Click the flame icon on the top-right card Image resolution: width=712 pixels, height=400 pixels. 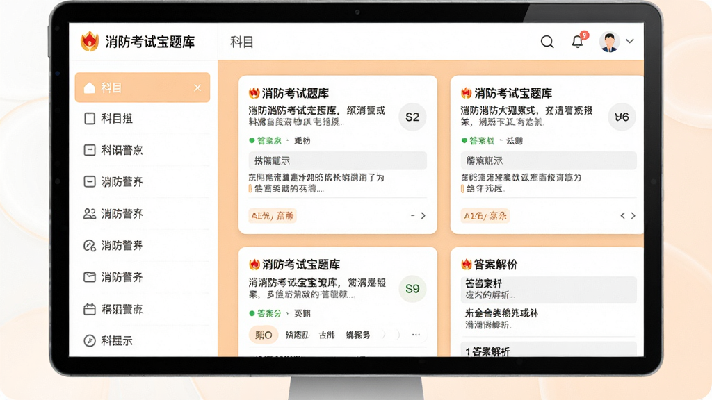click(467, 93)
